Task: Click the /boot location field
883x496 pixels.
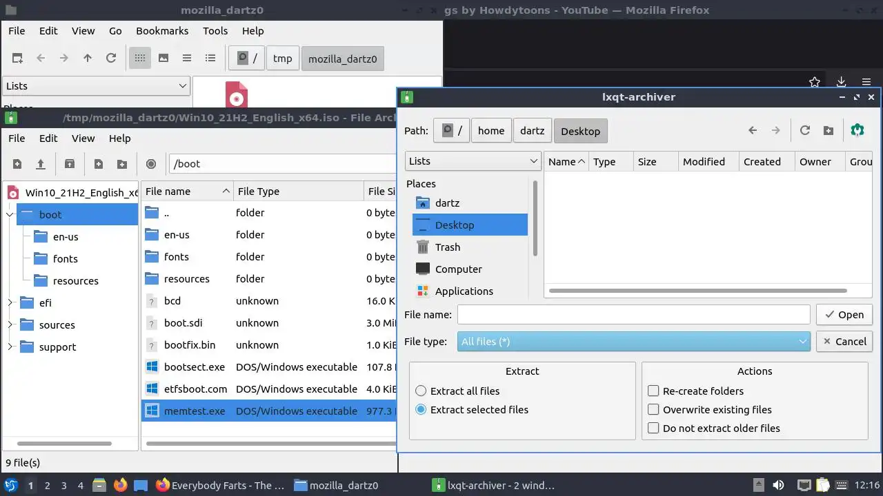Action: pos(283,164)
